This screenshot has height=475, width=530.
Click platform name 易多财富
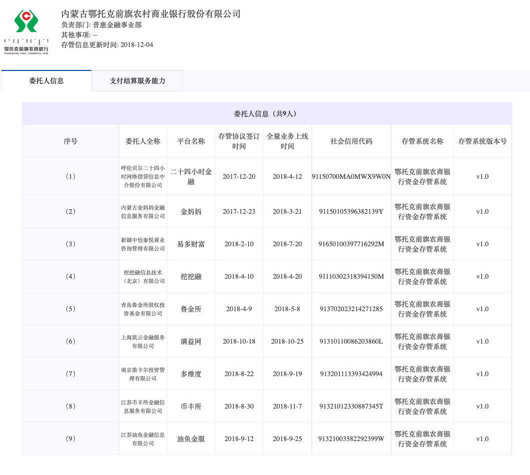coord(191,244)
